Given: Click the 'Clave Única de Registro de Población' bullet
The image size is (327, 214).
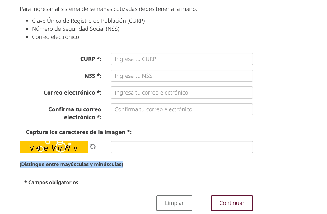Looking at the screenshot, I should pos(88,21).
